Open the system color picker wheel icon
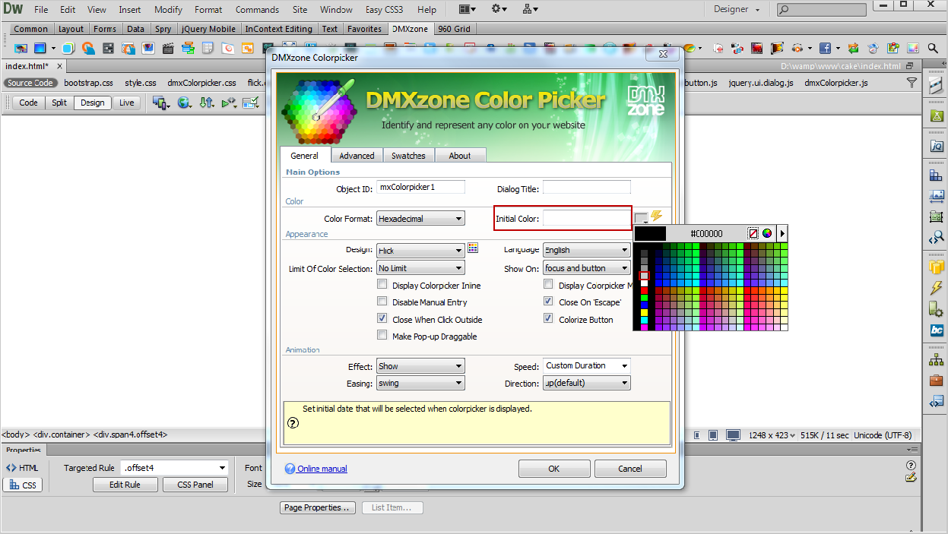The width and height of the screenshot is (948, 534). [767, 233]
